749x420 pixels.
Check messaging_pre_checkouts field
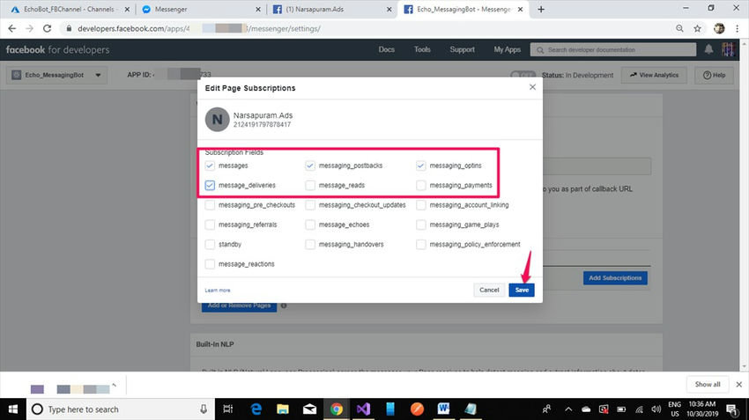pos(210,205)
